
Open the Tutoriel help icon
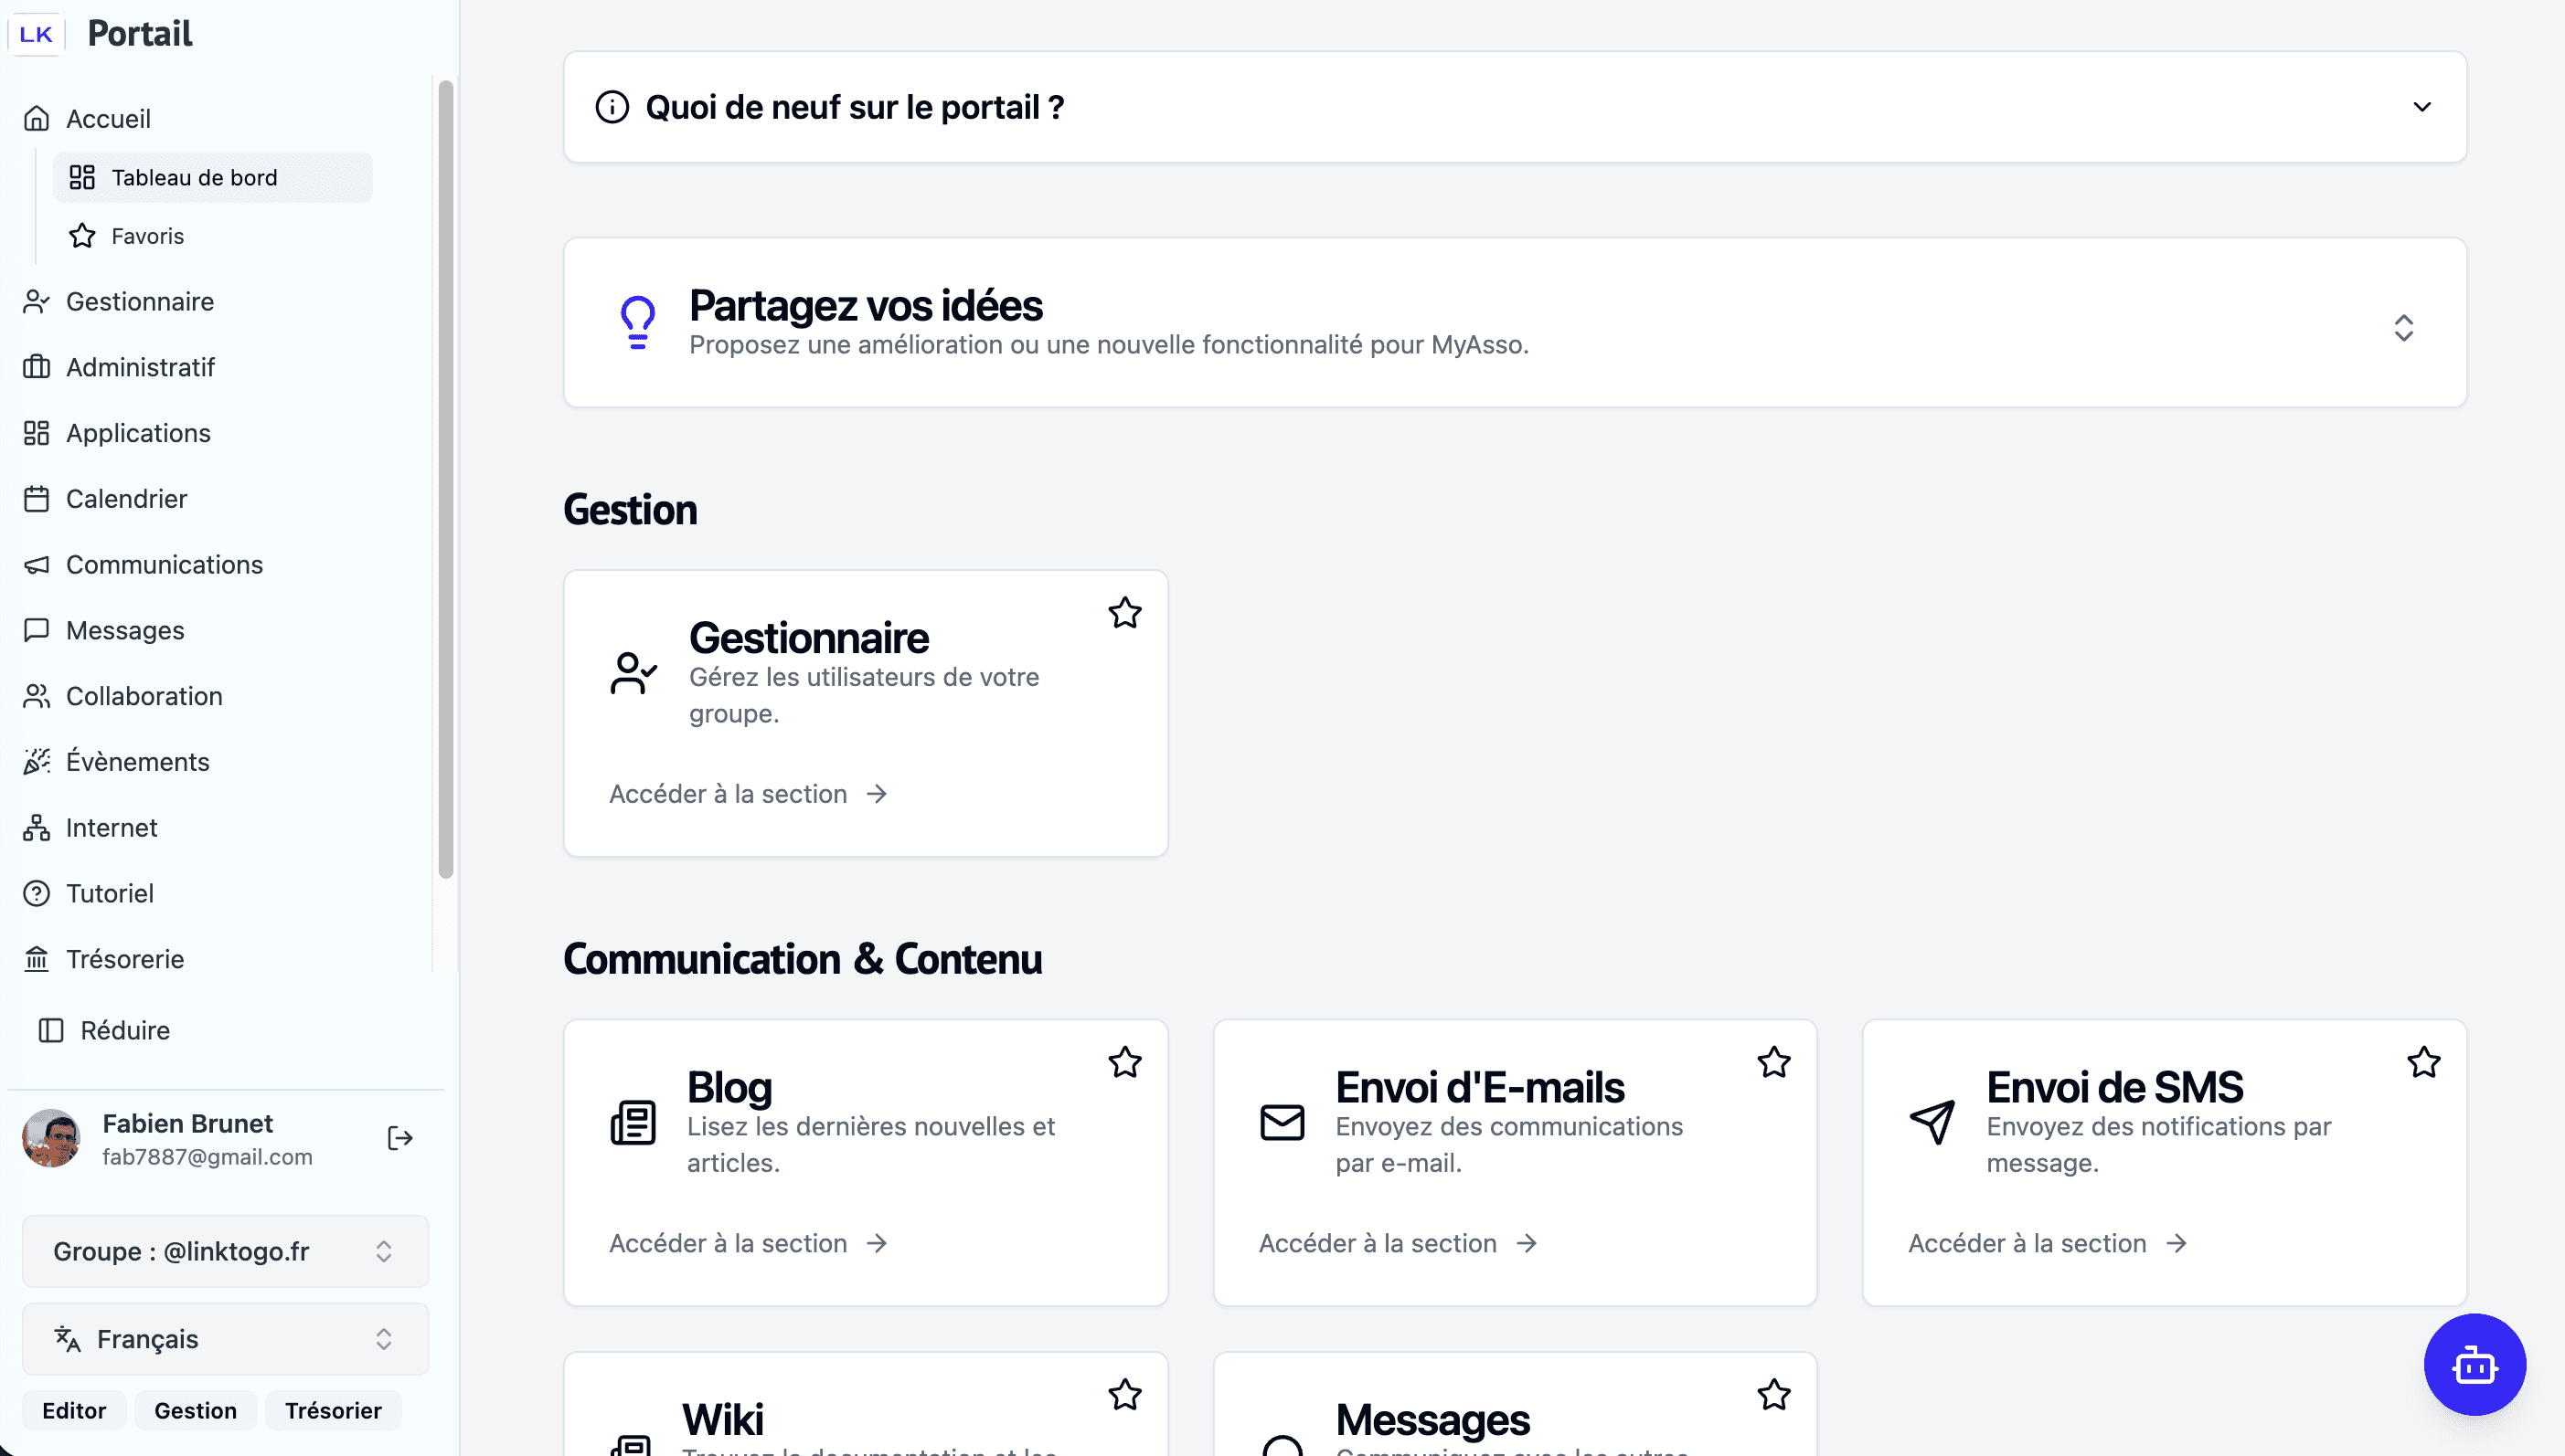pos(36,893)
